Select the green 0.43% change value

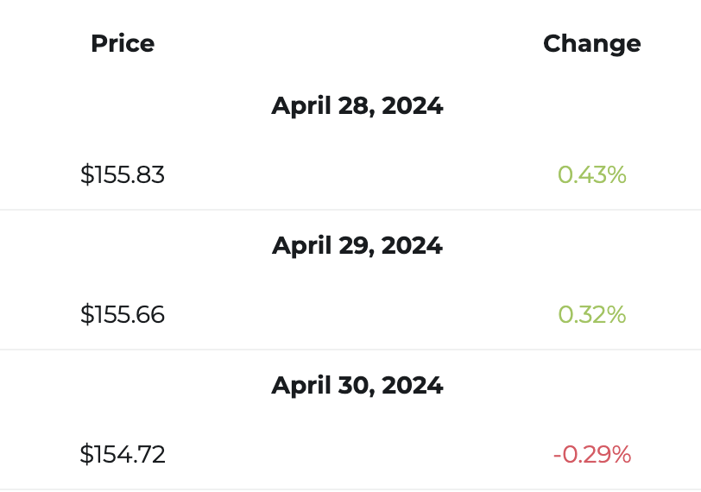point(591,175)
